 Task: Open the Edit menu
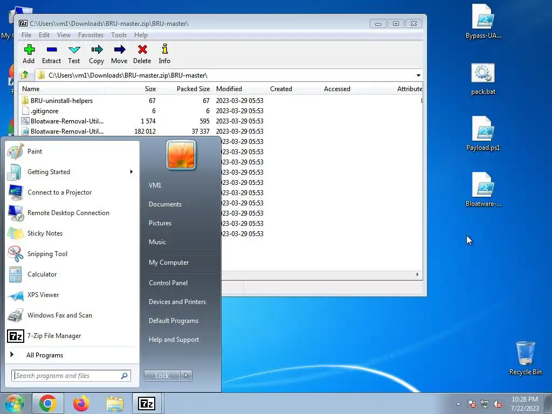click(x=44, y=35)
